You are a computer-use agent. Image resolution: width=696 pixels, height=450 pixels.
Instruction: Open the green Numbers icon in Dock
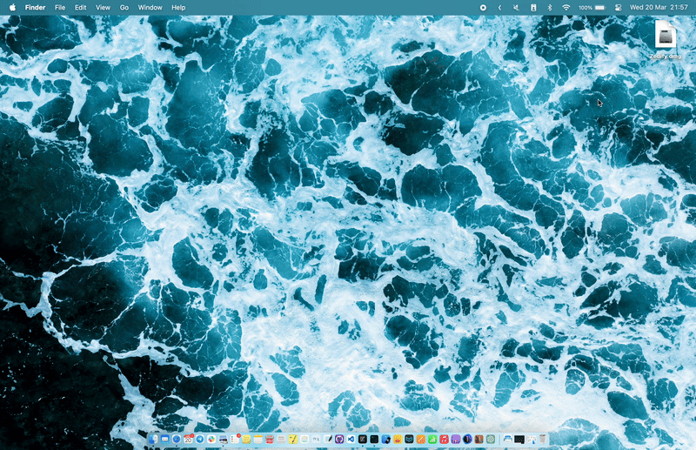pos(432,440)
